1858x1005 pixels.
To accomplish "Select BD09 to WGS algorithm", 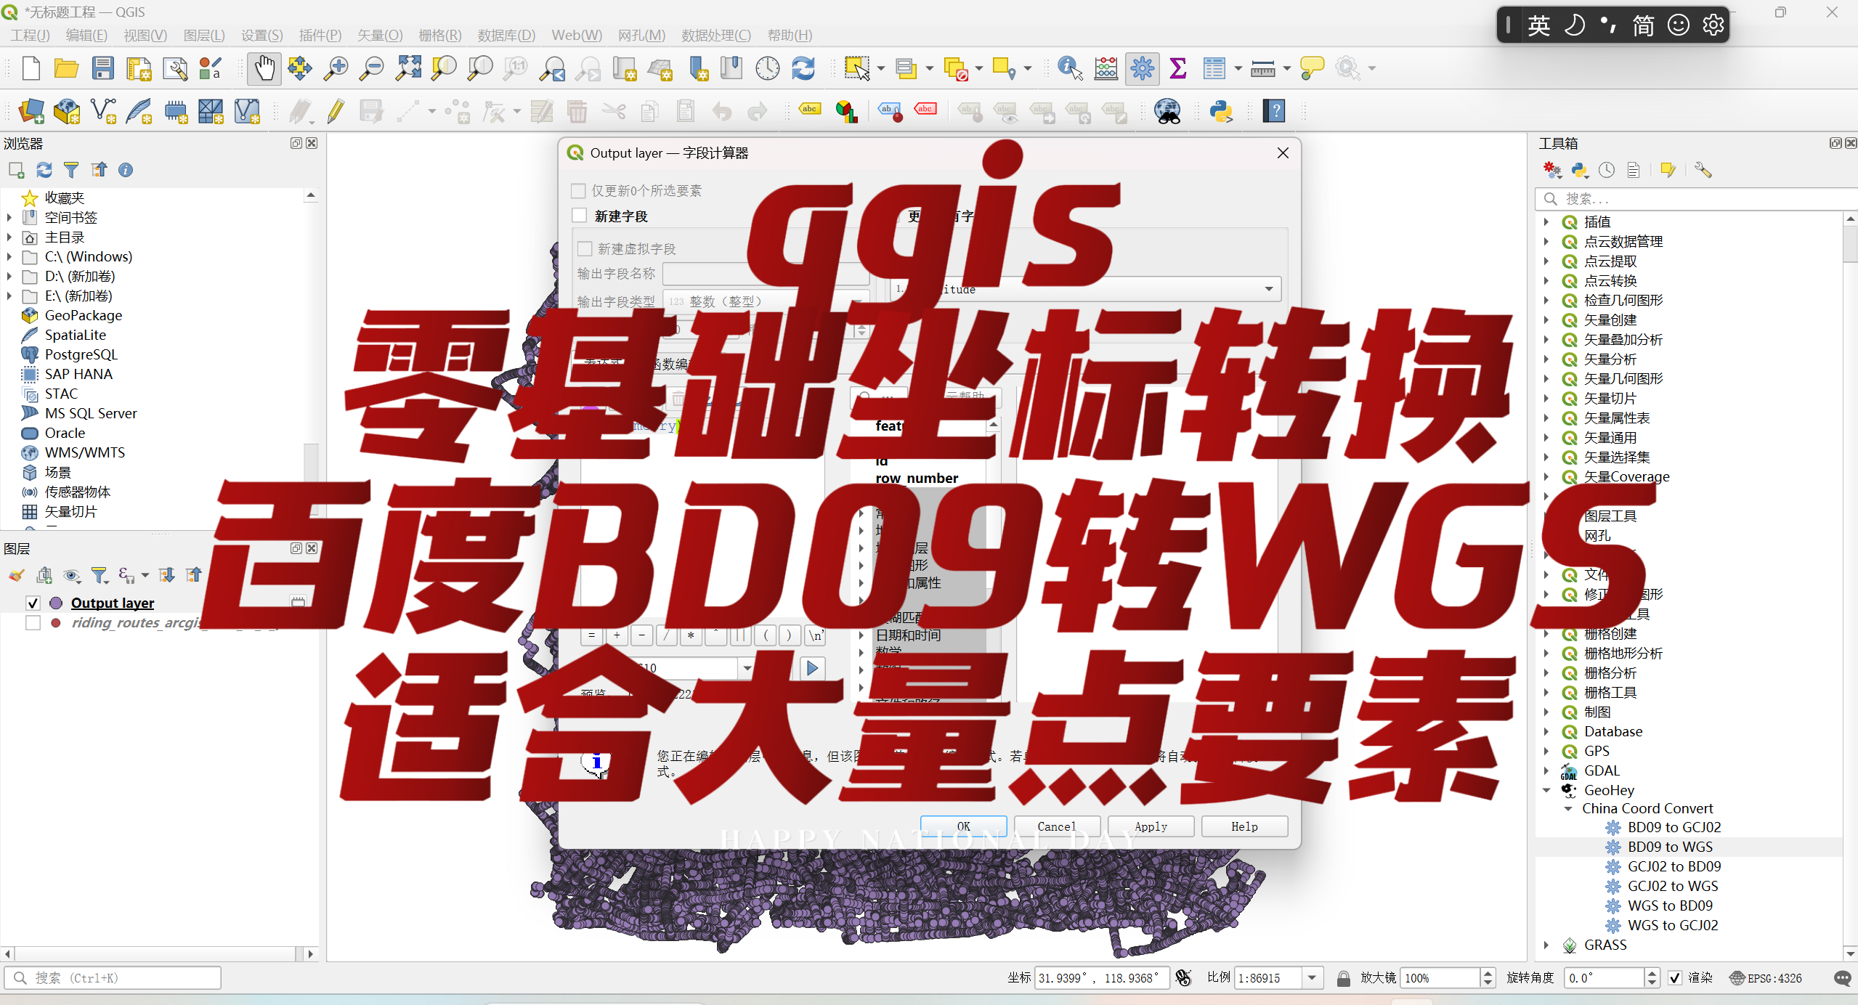I will coord(1669,847).
